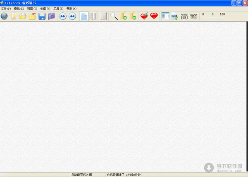Screen dimensions: 248x177
Task: Switch to open book two-page view
Action: click(93, 17)
